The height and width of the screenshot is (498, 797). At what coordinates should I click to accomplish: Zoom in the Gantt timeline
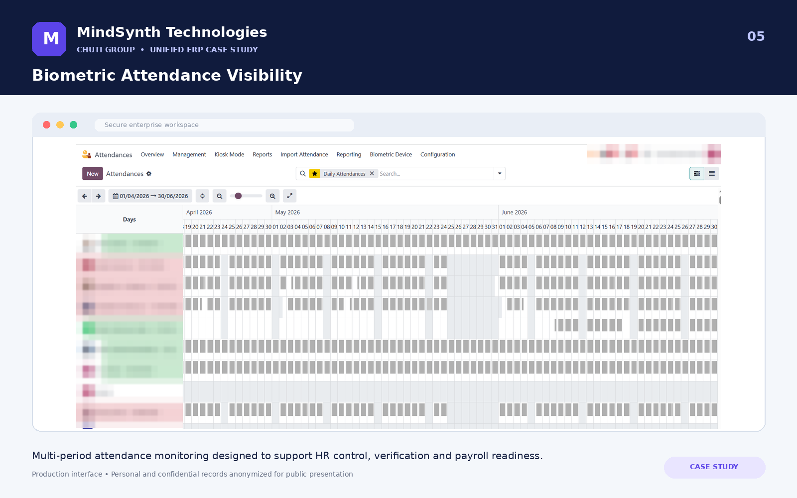pyautogui.click(x=272, y=196)
